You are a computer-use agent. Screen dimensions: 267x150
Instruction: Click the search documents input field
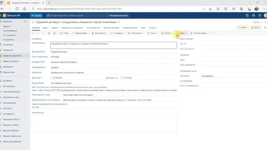click(x=78, y=15)
